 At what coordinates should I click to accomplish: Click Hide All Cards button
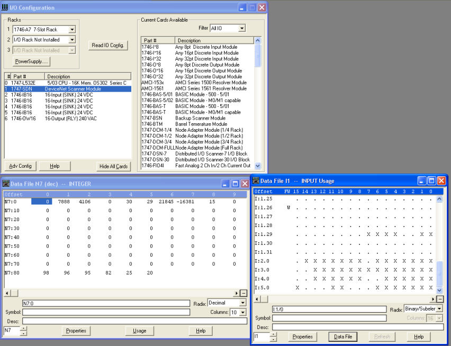click(113, 167)
